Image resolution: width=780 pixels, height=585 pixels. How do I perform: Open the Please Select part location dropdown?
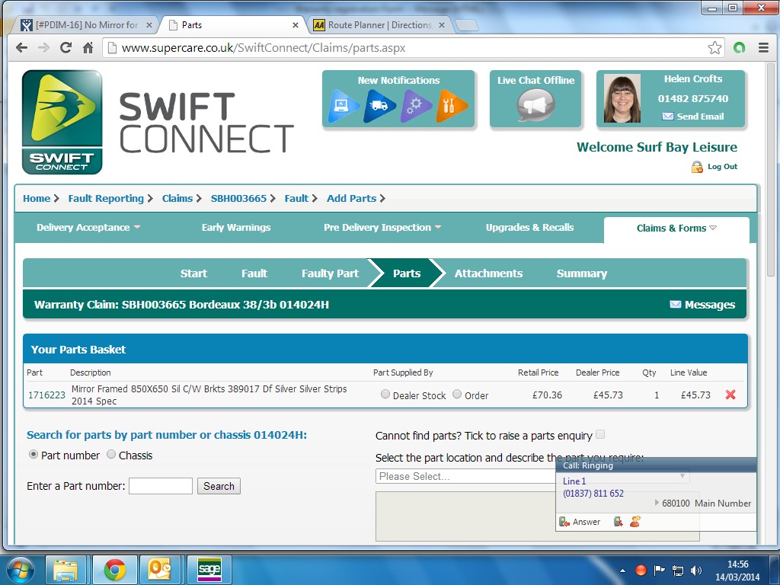[532, 476]
